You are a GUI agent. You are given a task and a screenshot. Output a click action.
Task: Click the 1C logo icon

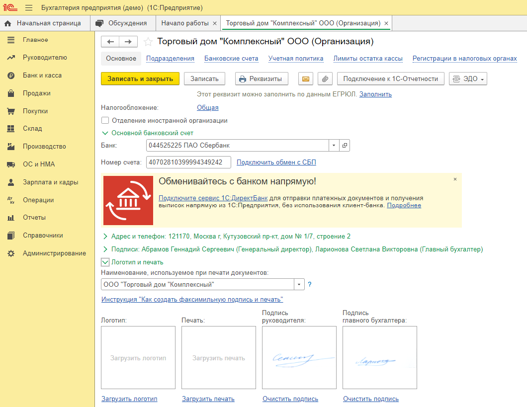pos(10,7)
